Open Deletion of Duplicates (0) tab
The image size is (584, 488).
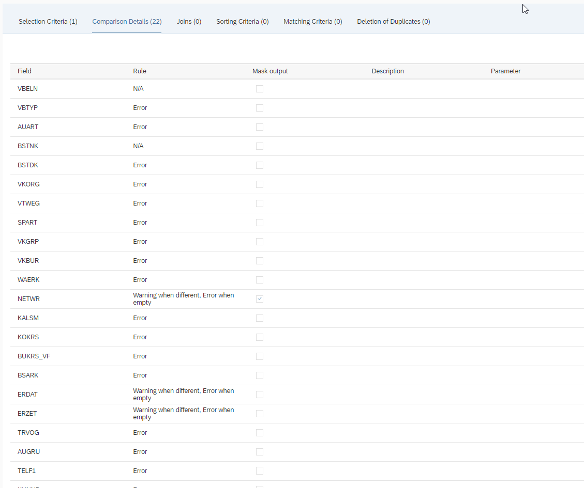393,22
